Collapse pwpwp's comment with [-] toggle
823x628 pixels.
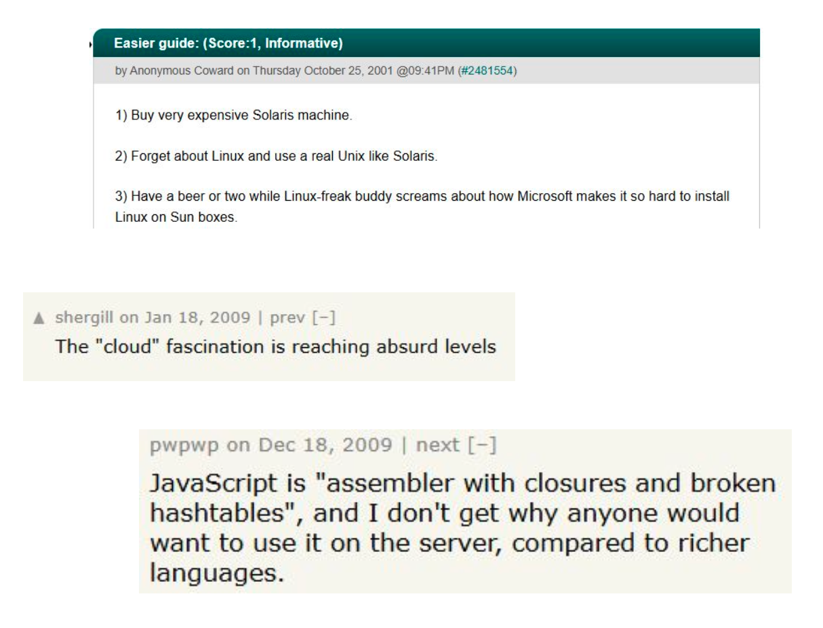coord(479,446)
